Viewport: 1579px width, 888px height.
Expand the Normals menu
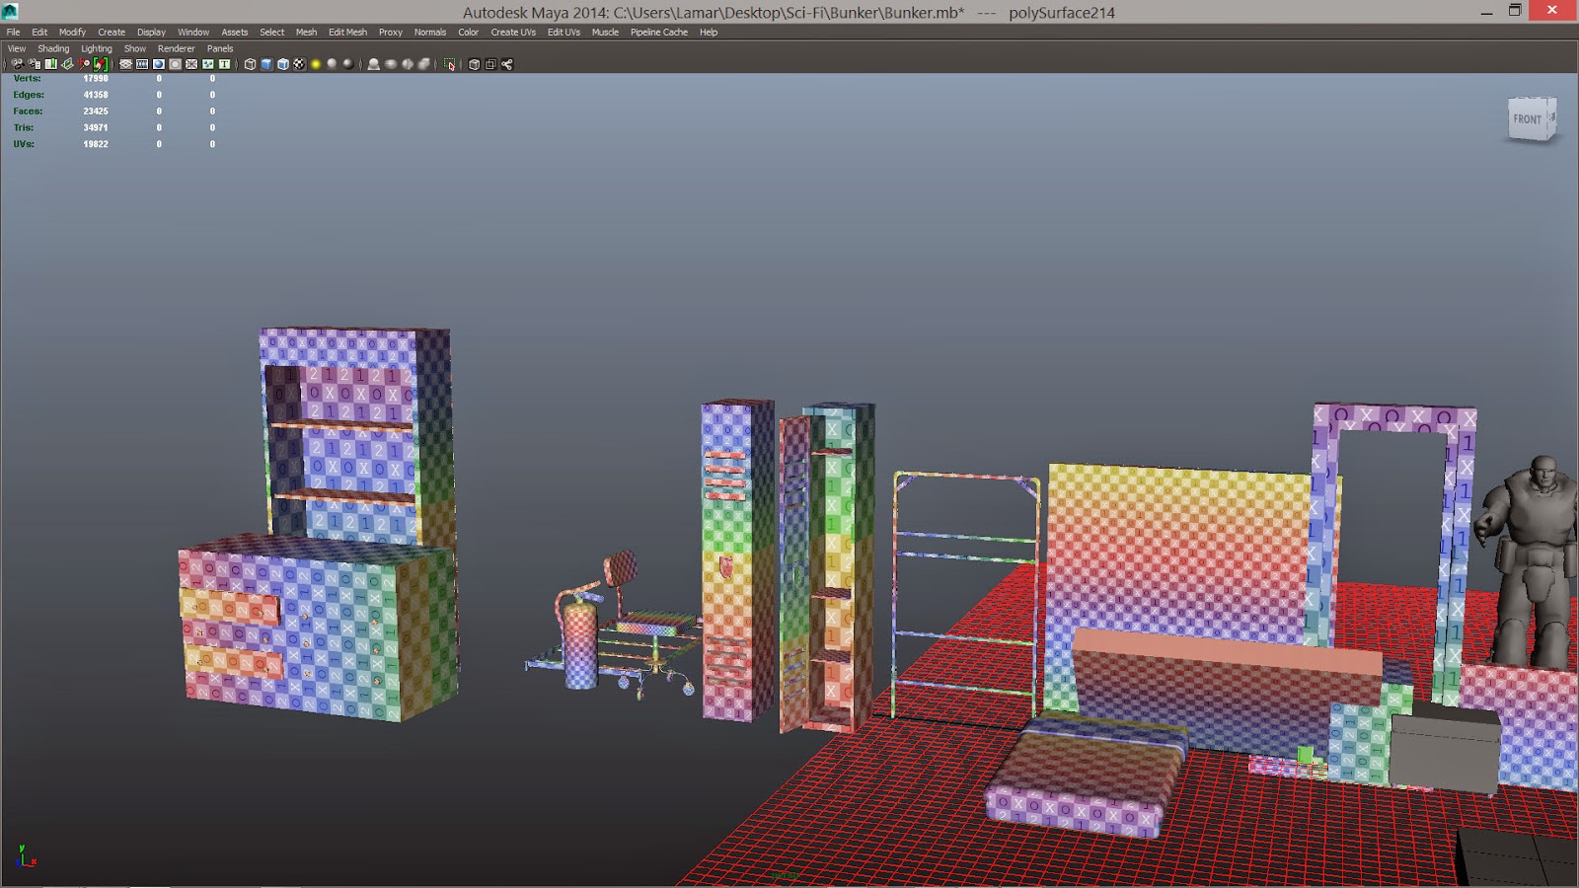(430, 32)
